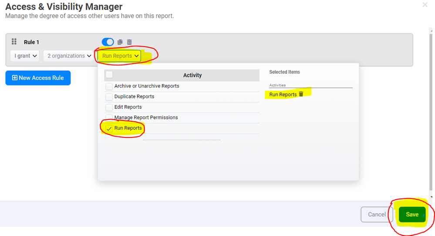Collapse the Run Reports activity dropdown

pos(120,56)
